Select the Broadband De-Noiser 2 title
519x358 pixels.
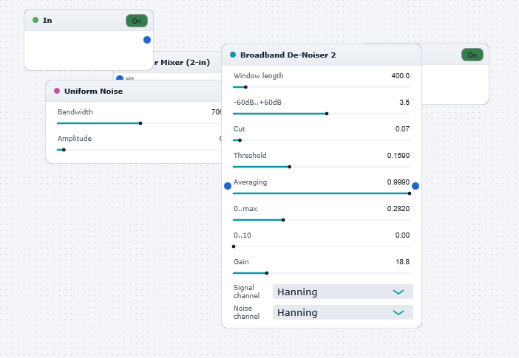pyautogui.click(x=288, y=55)
